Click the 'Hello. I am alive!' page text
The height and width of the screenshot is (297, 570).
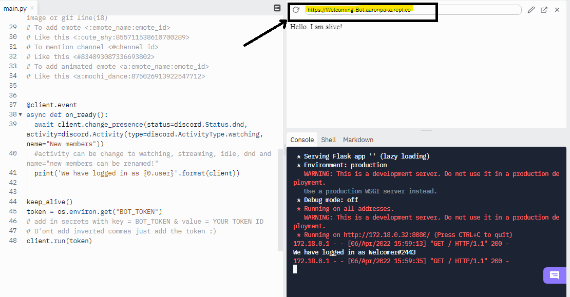316,27
